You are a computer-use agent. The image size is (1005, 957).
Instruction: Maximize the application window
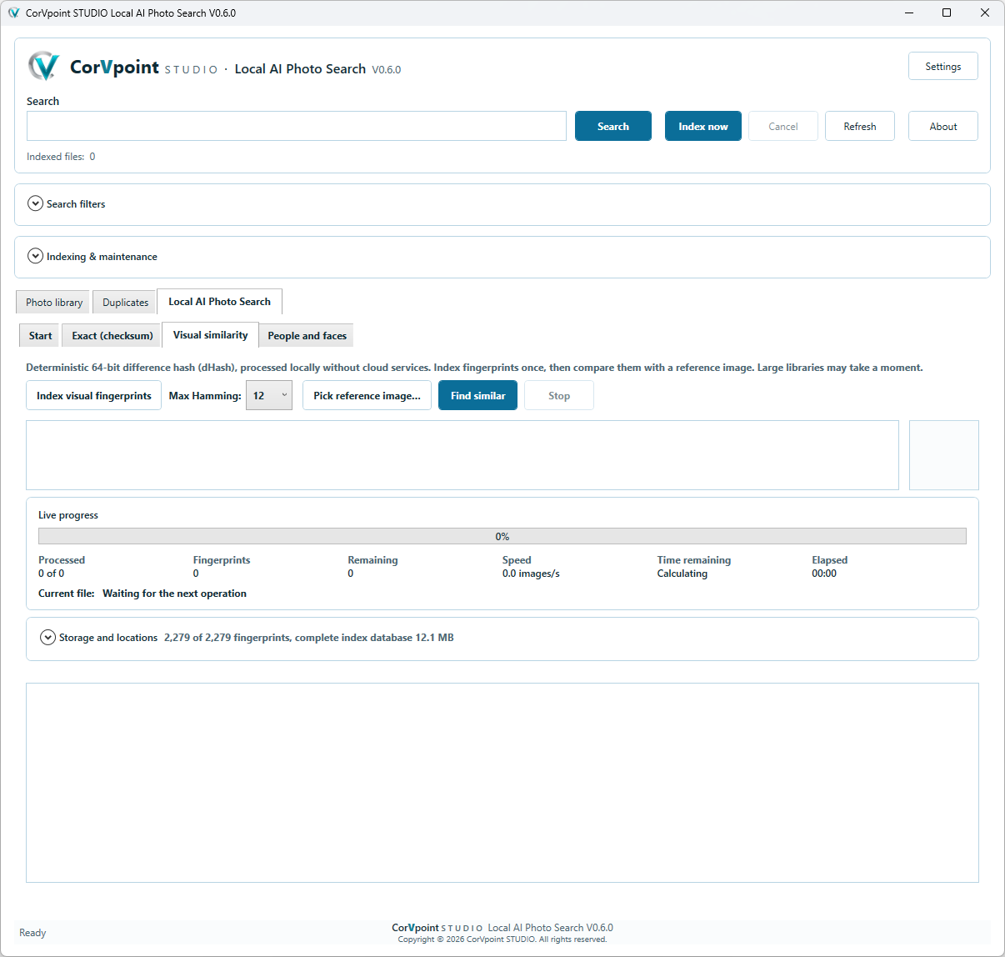click(947, 13)
